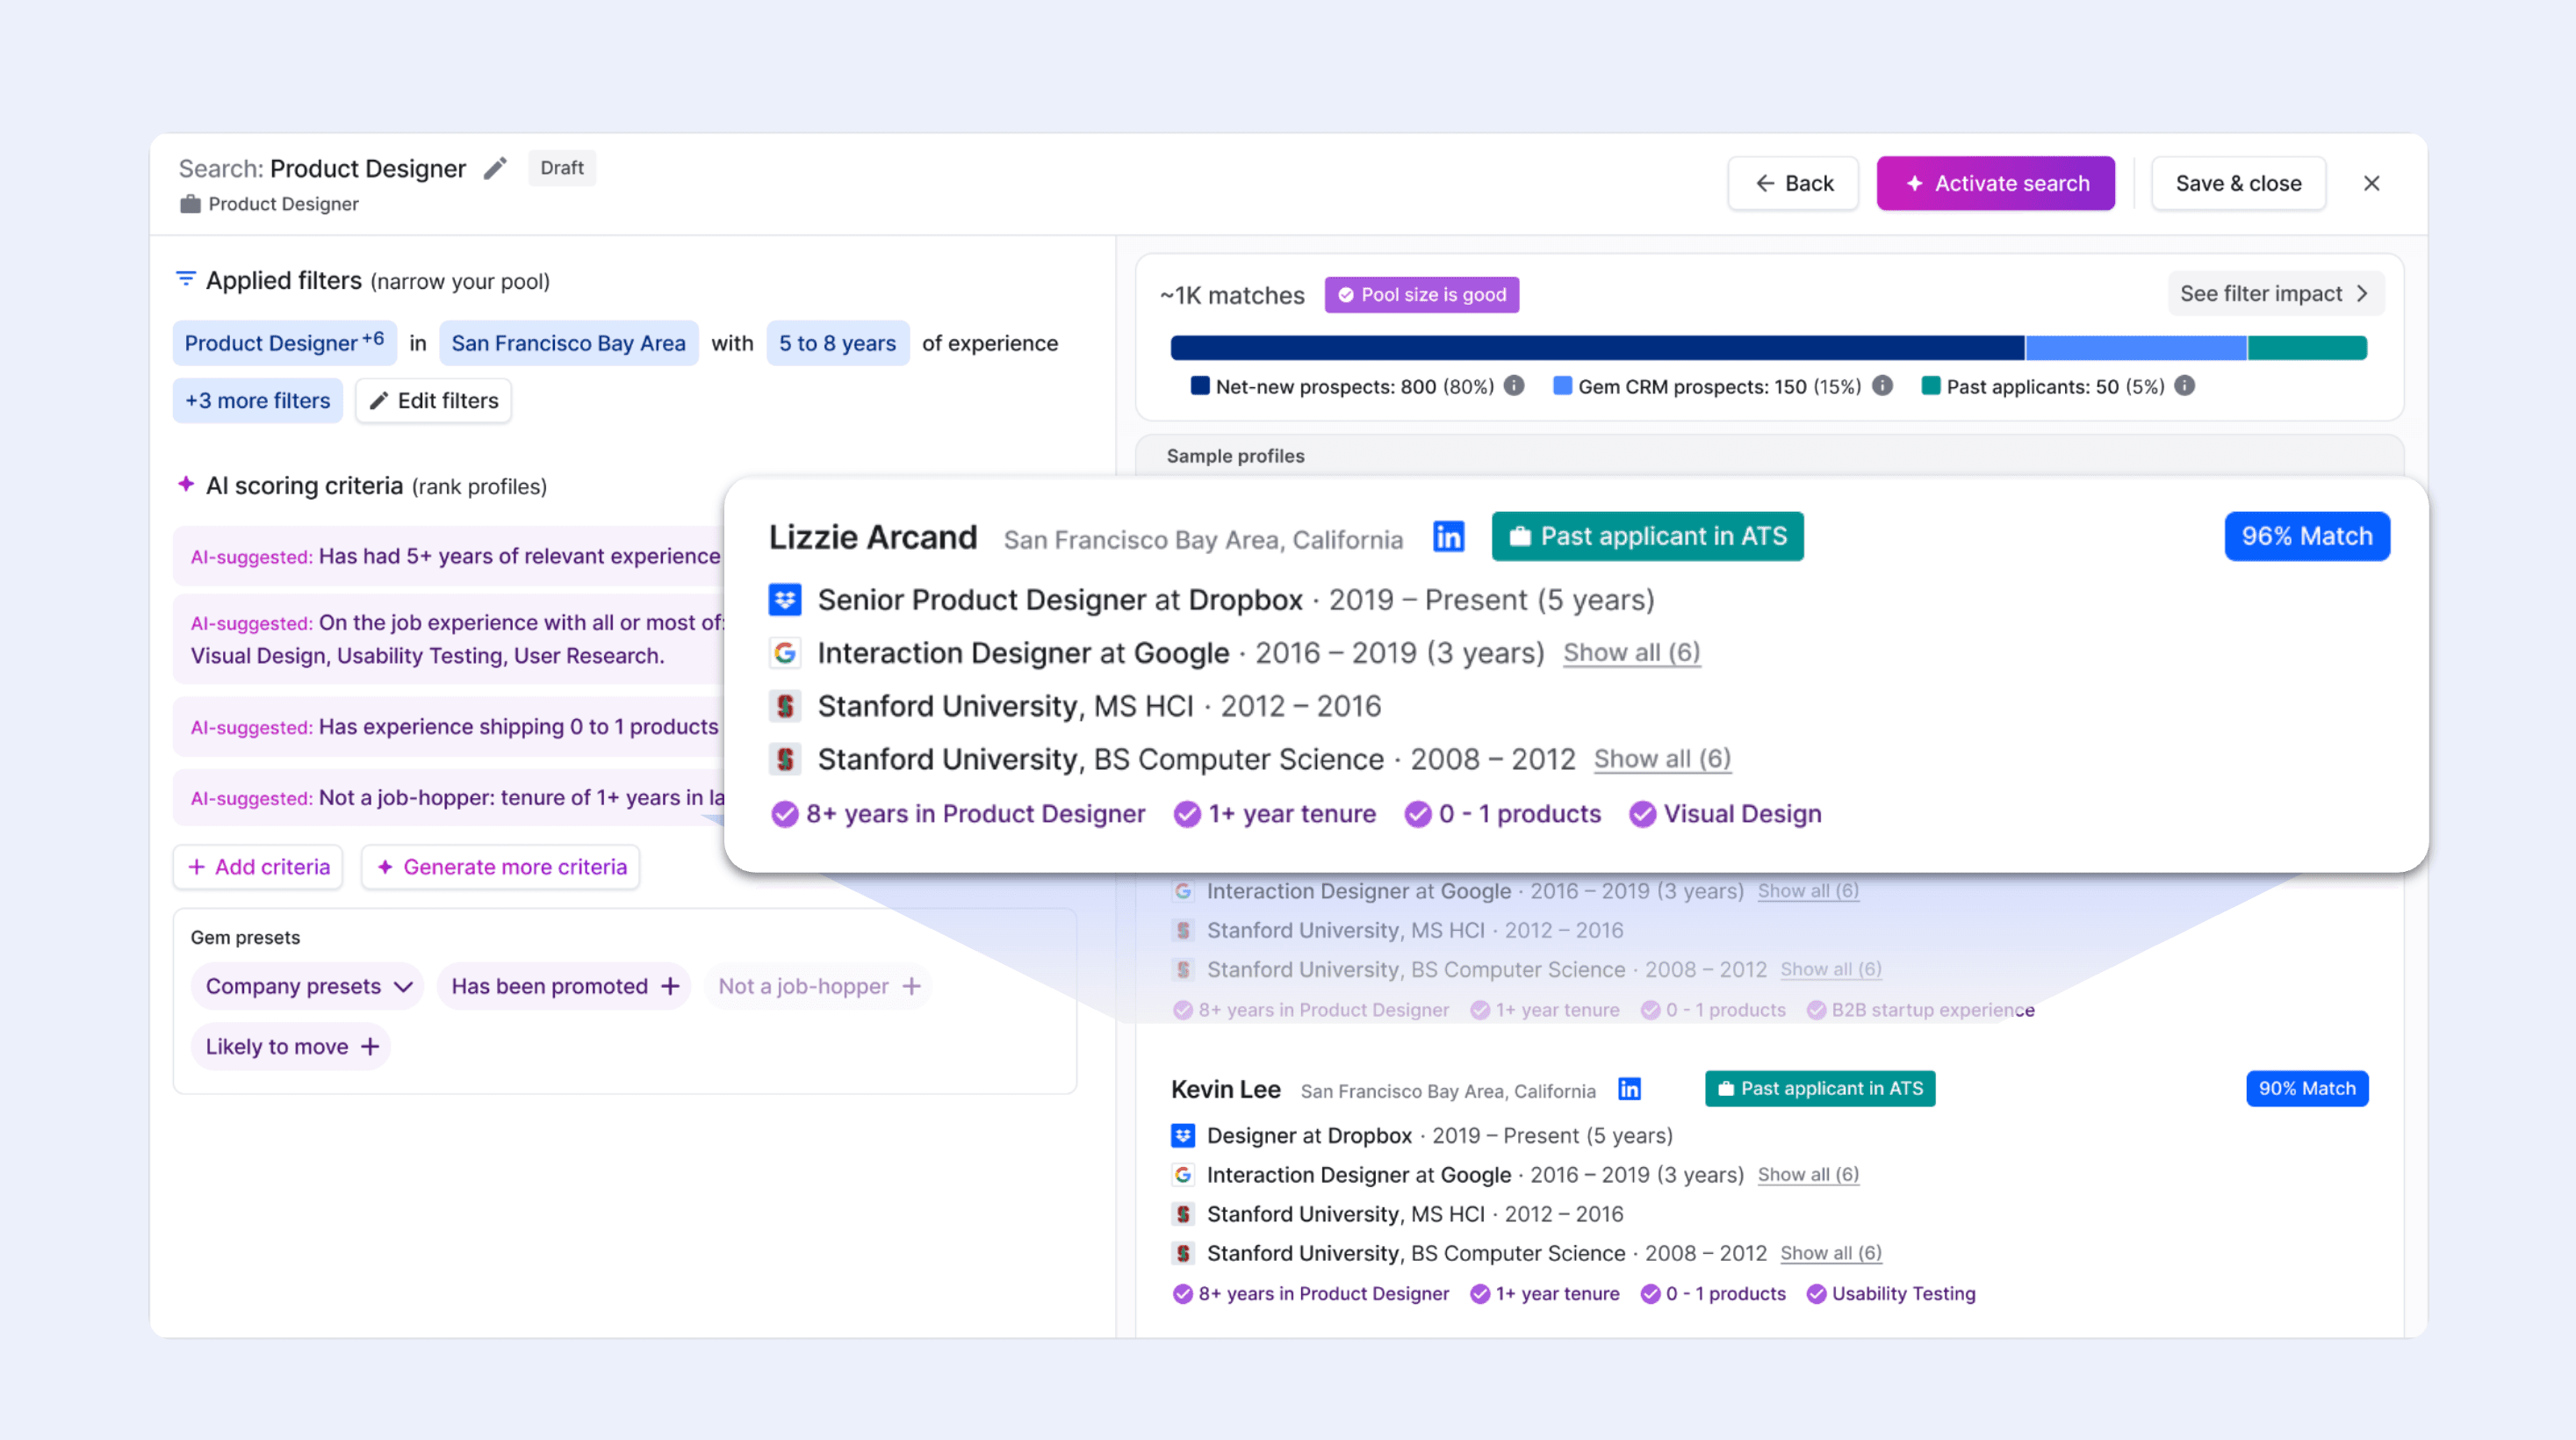Add the Has been promoted preset
Image resolution: width=2576 pixels, height=1440 pixels.
(670, 986)
